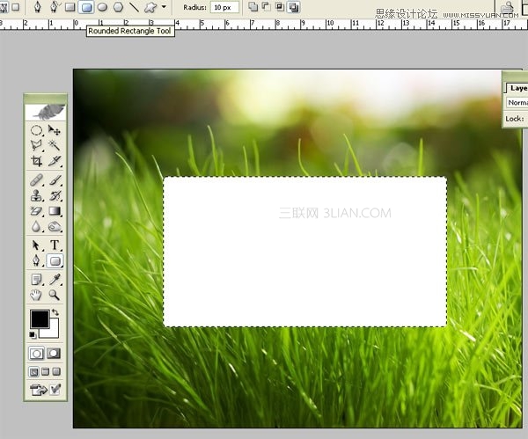
Task: Choose the Rounded Rectangle shape in options bar
Action: click(86, 7)
